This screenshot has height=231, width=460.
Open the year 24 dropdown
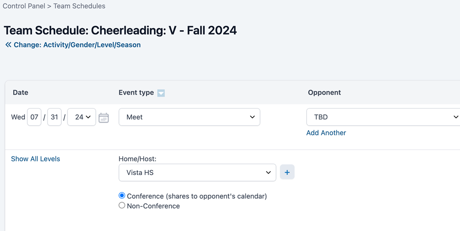click(x=82, y=117)
